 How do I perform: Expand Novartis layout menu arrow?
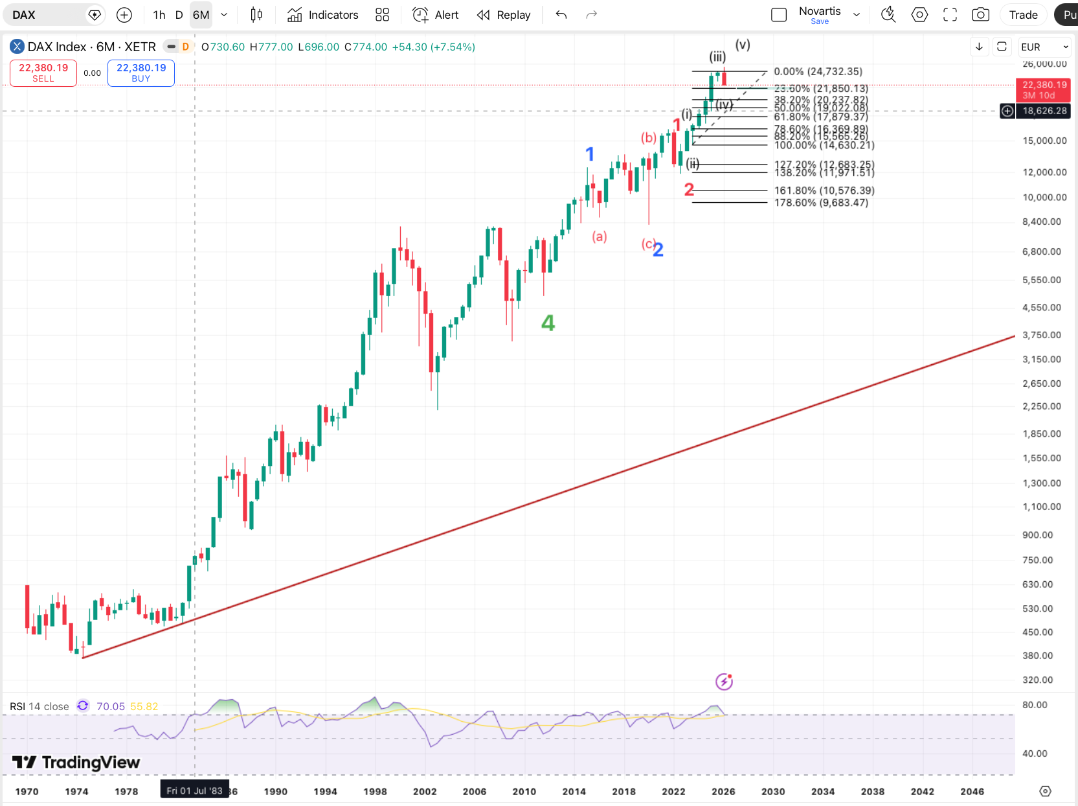point(857,15)
